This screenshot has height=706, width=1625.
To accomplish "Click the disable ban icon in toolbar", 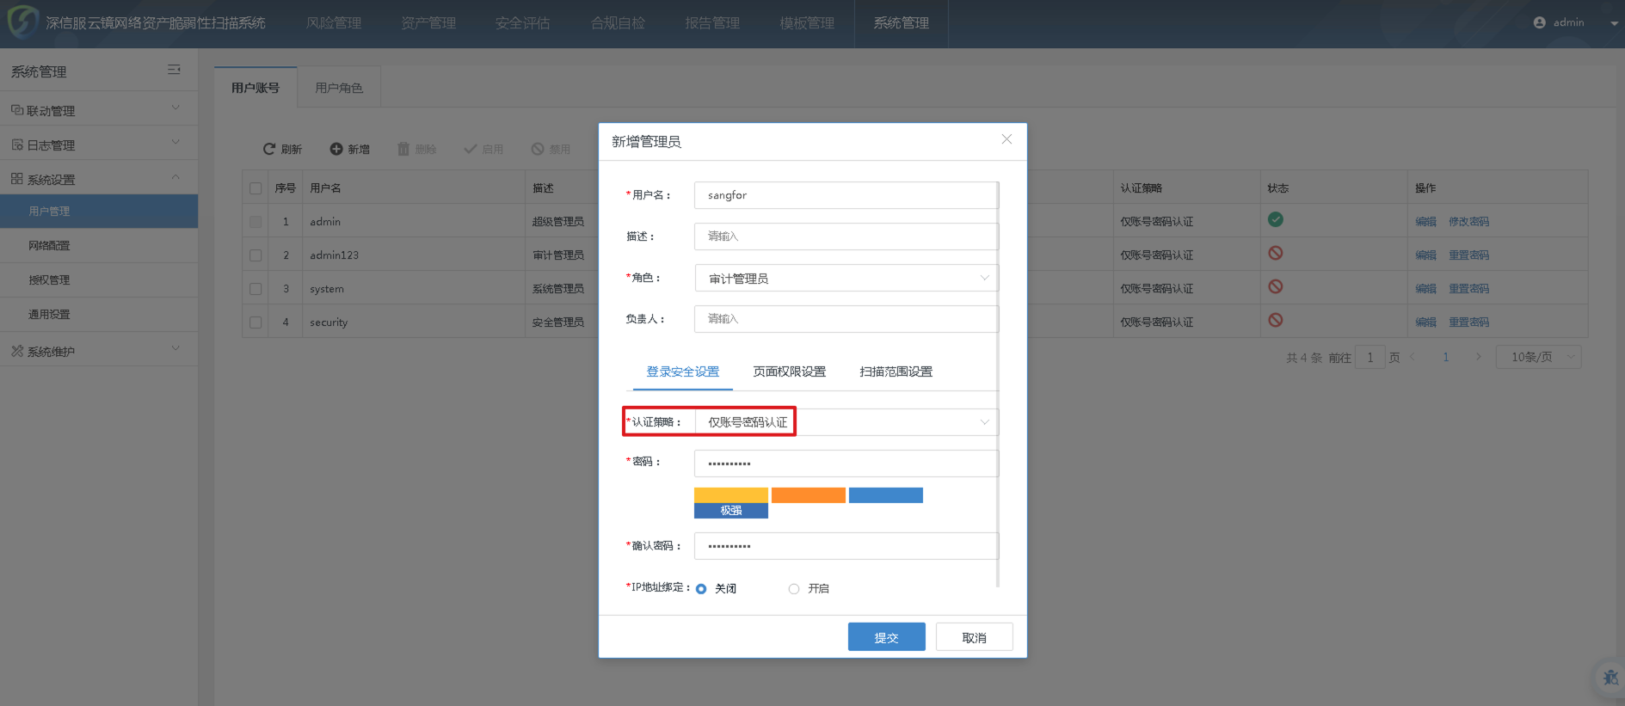I will [x=538, y=149].
